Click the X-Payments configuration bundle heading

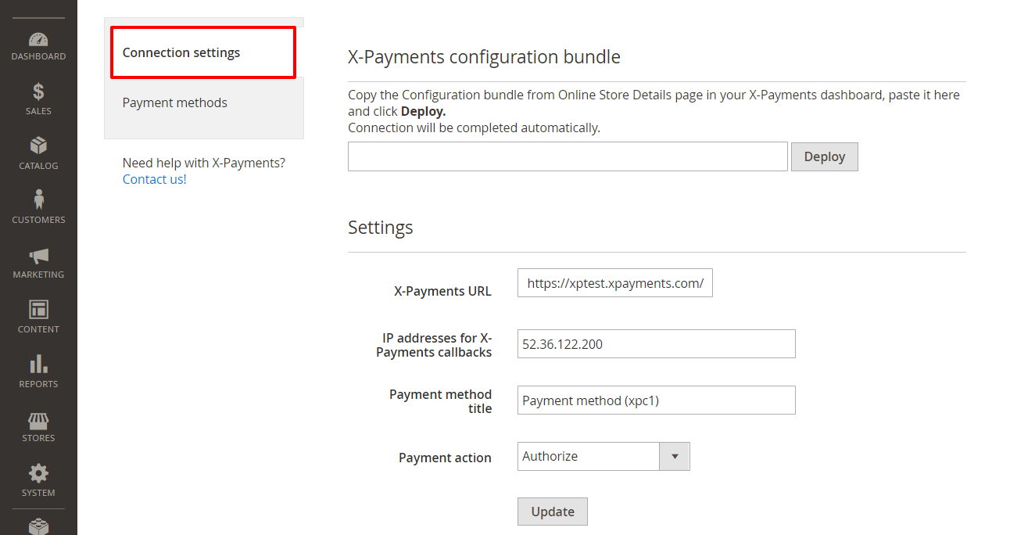coord(484,57)
